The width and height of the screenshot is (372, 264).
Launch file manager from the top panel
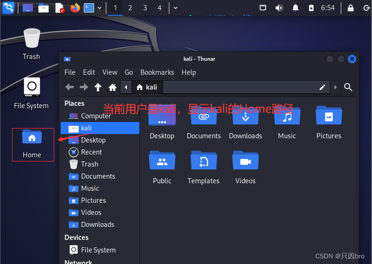tap(44, 8)
